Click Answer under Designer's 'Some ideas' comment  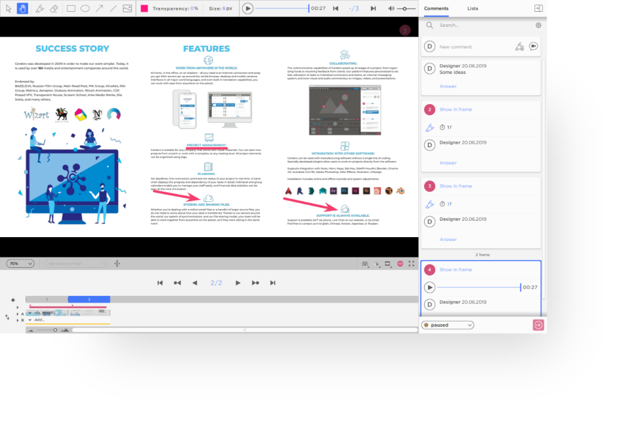click(x=448, y=86)
